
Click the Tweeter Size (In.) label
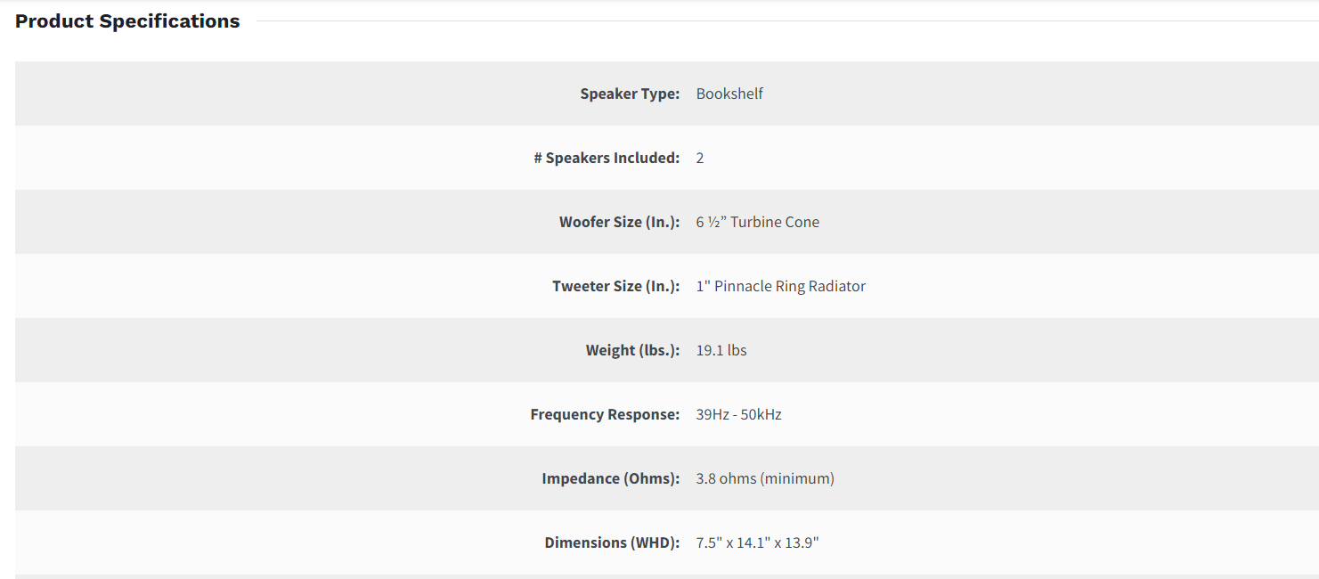pos(615,286)
